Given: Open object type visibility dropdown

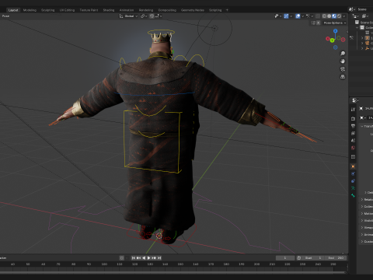Looking at the screenshot, I should 278,16.
